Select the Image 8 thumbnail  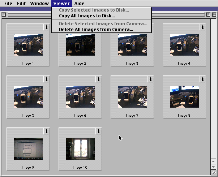coord(184,97)
